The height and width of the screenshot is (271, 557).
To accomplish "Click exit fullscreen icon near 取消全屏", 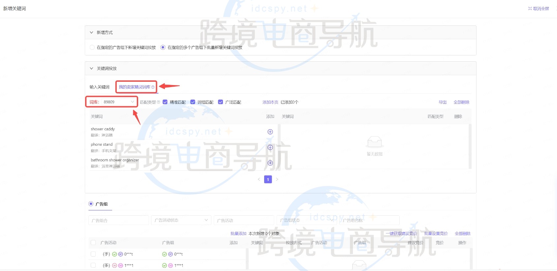I will pos(530,9).
